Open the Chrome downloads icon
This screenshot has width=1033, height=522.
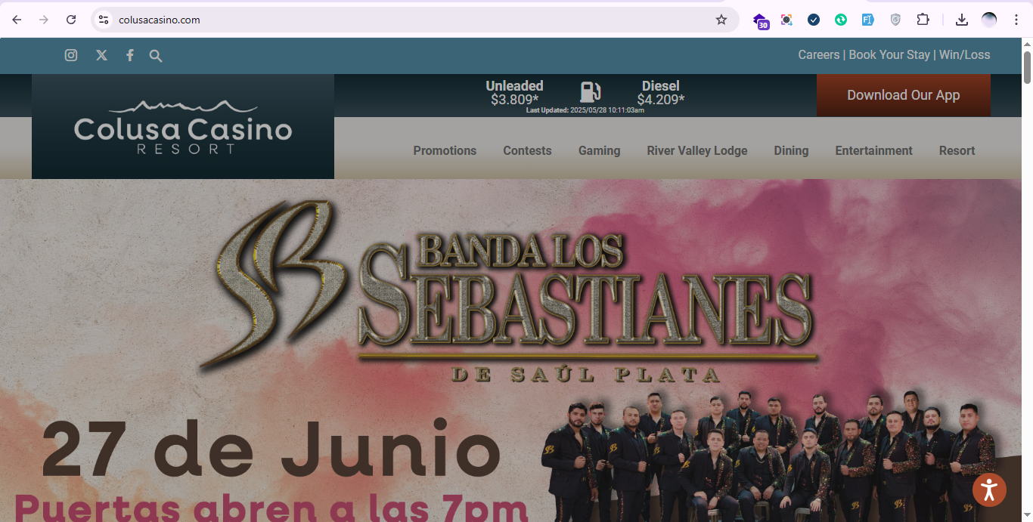point(962,20)
